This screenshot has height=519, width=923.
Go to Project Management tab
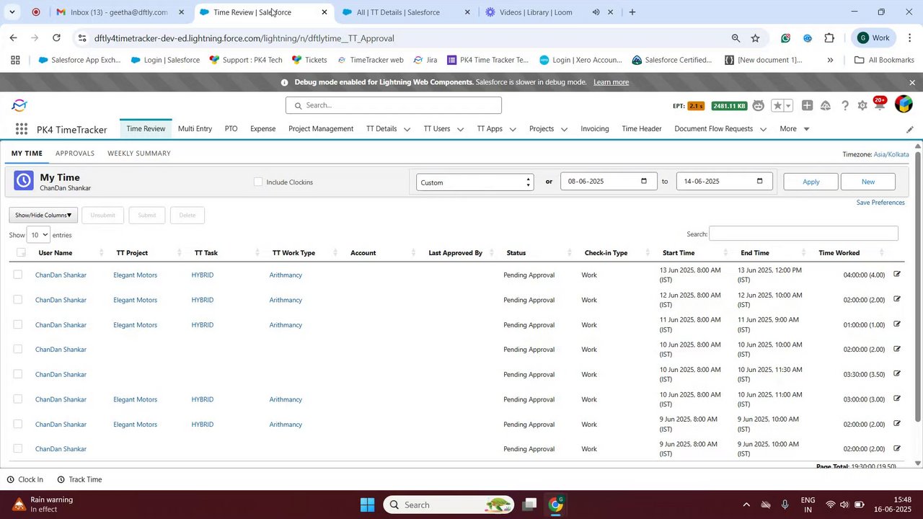tap(321, 129)
